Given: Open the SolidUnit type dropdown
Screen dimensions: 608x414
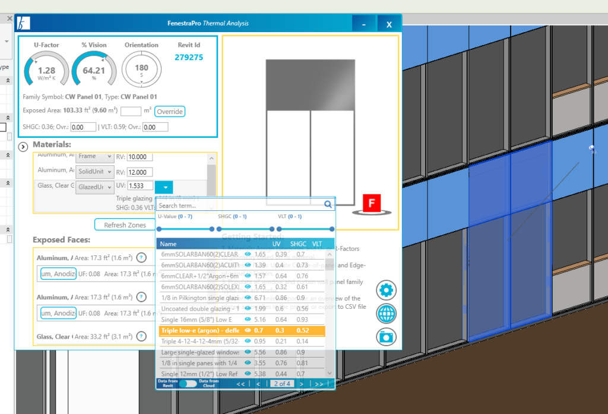Looking at the screenshot, I should pos(94,172).
